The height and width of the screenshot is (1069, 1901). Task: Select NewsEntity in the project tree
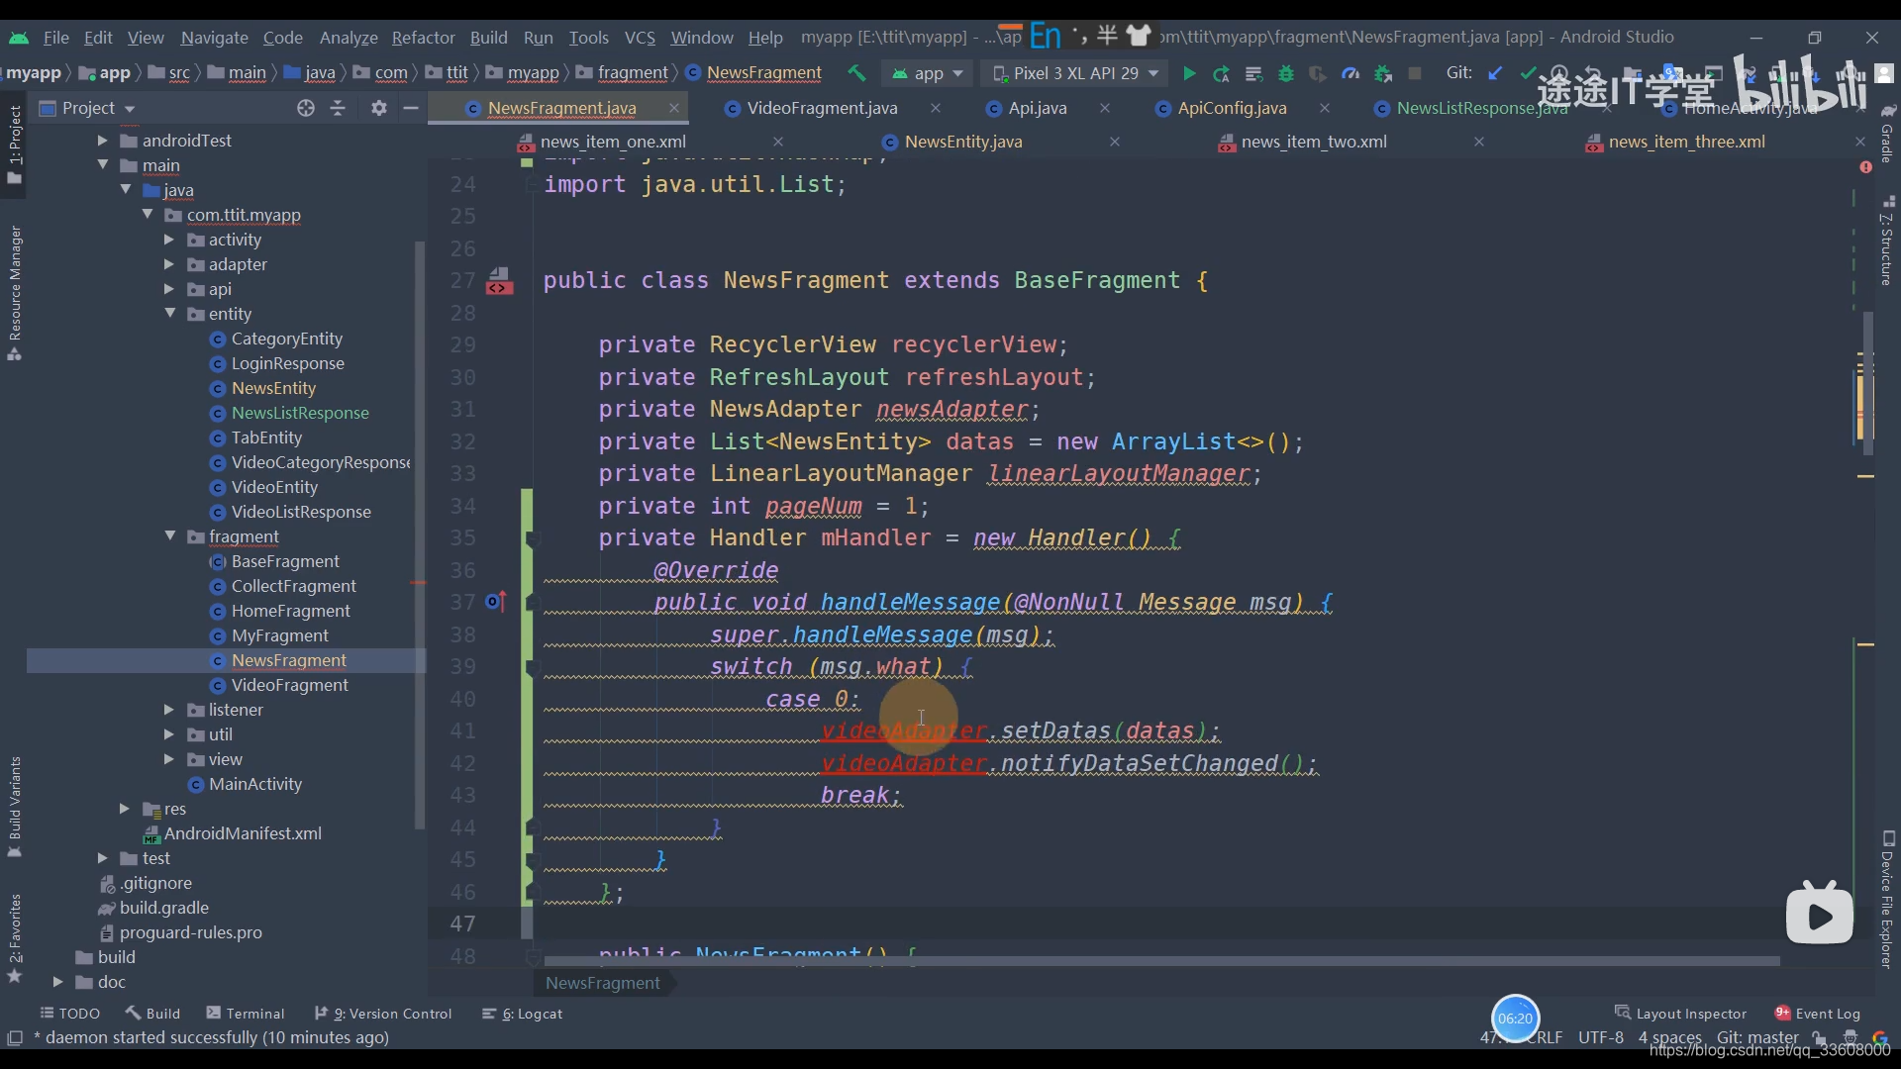[273, 388]
